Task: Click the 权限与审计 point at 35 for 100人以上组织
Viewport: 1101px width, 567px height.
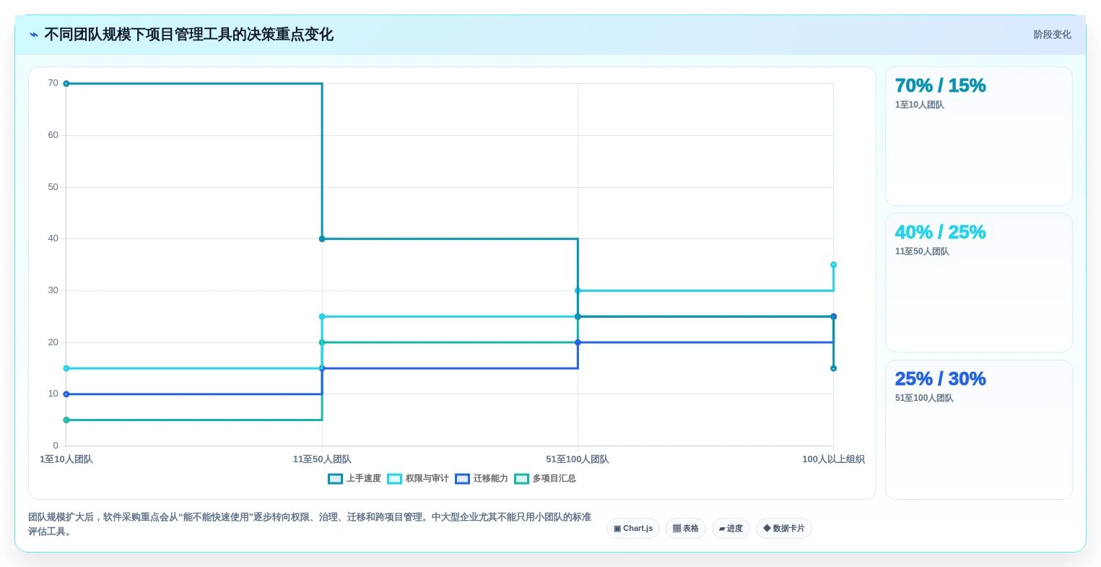Action: [833, 265]
